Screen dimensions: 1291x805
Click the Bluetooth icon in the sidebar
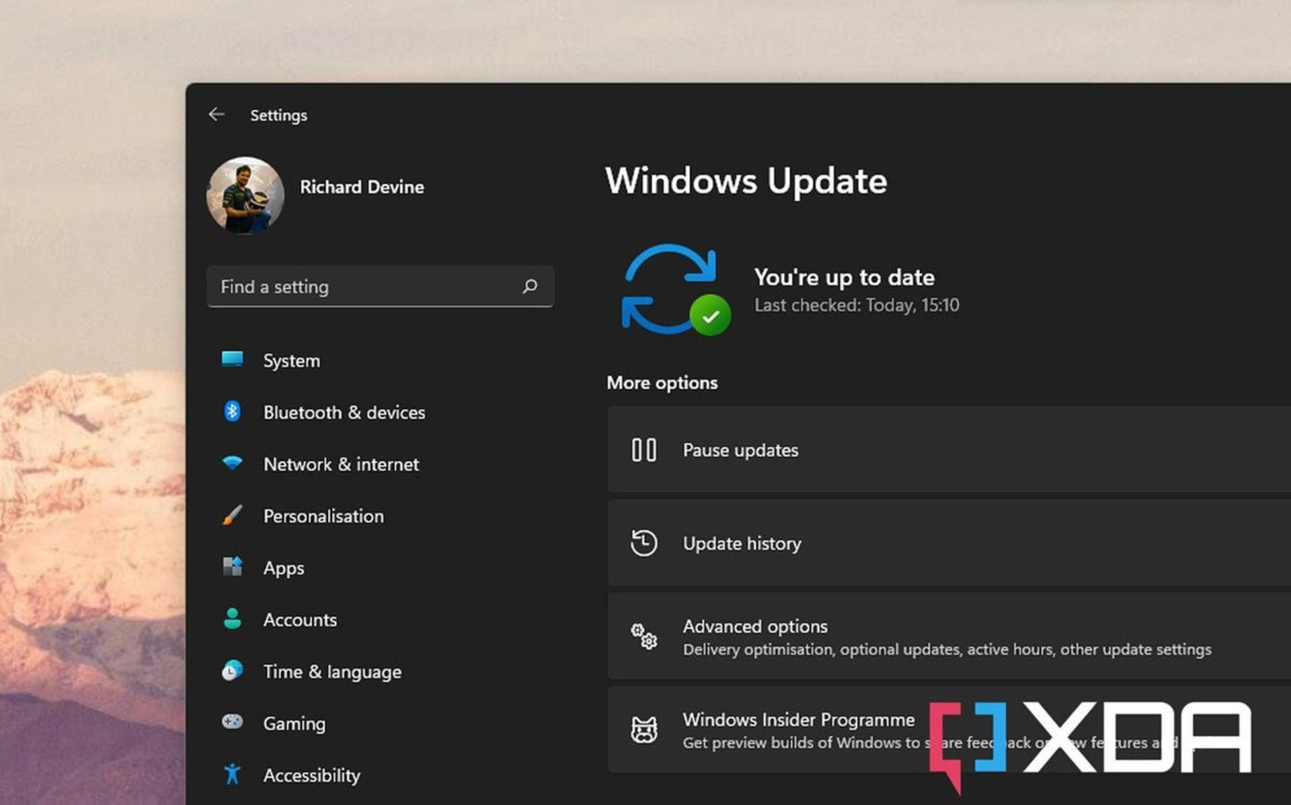coord(233,411)
